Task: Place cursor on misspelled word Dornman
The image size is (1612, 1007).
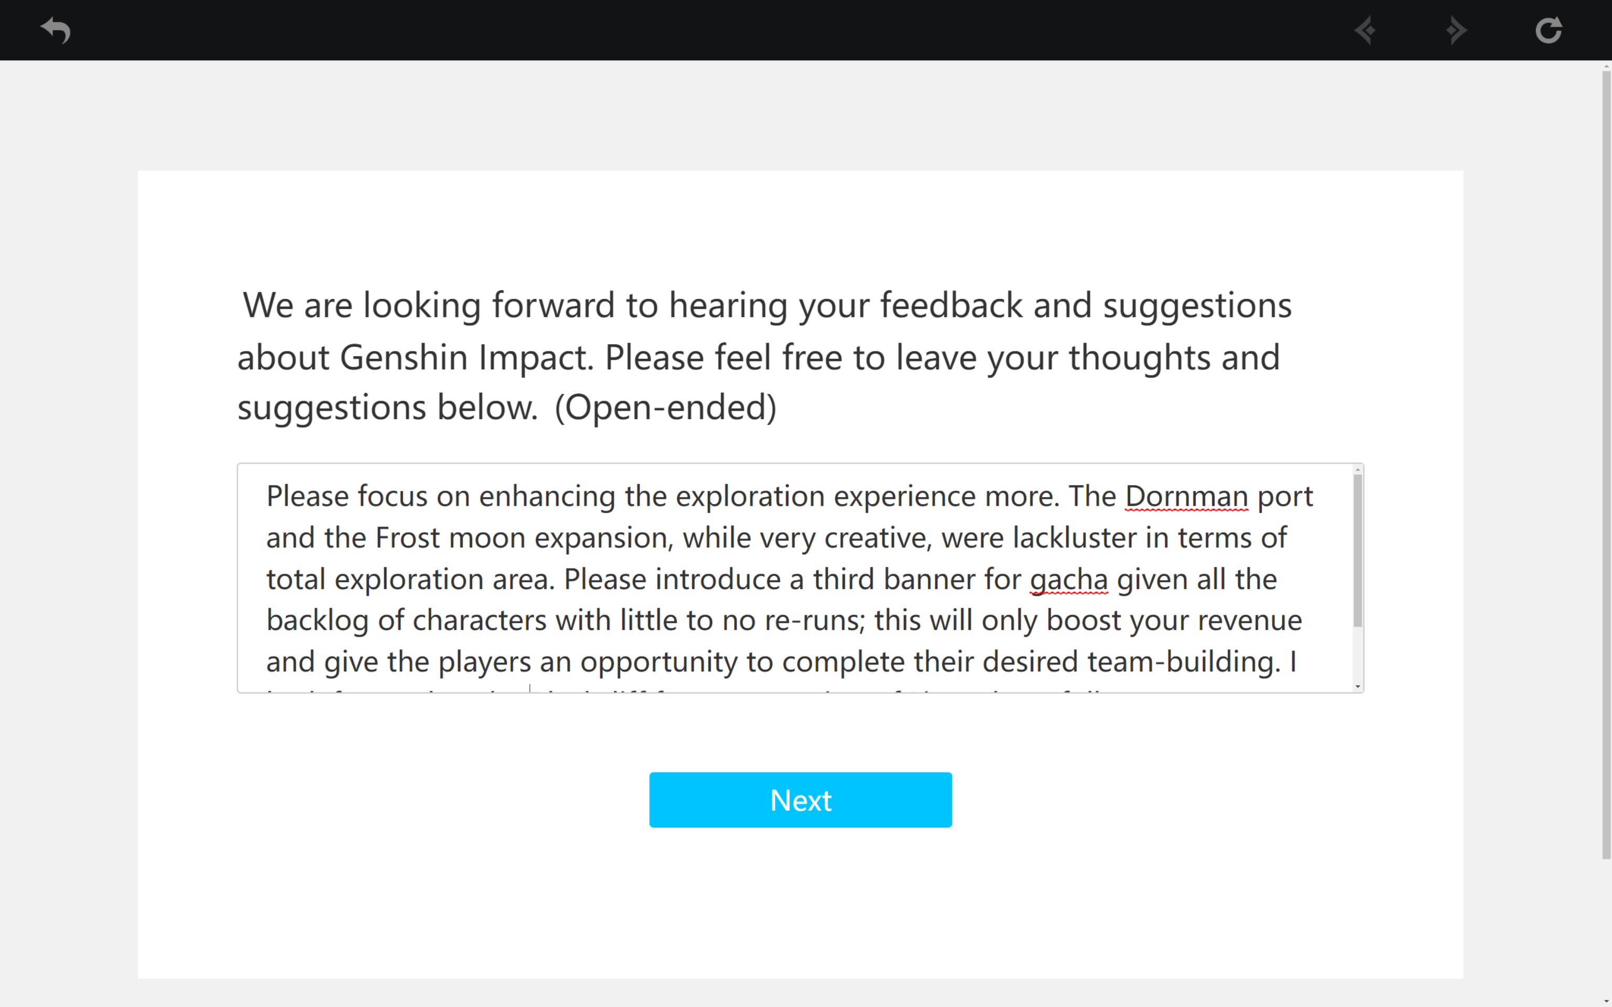Action: [x=1186, y=497]
